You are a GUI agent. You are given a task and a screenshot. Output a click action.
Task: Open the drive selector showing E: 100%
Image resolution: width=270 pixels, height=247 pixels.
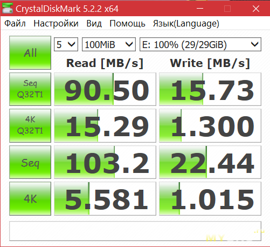(x=200, y=44)
